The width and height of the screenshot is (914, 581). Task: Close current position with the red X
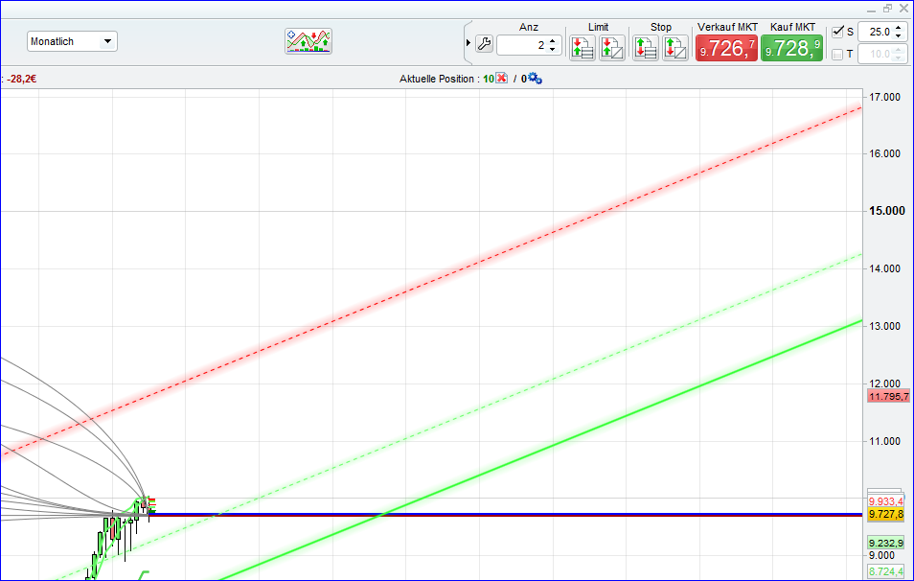502,79
